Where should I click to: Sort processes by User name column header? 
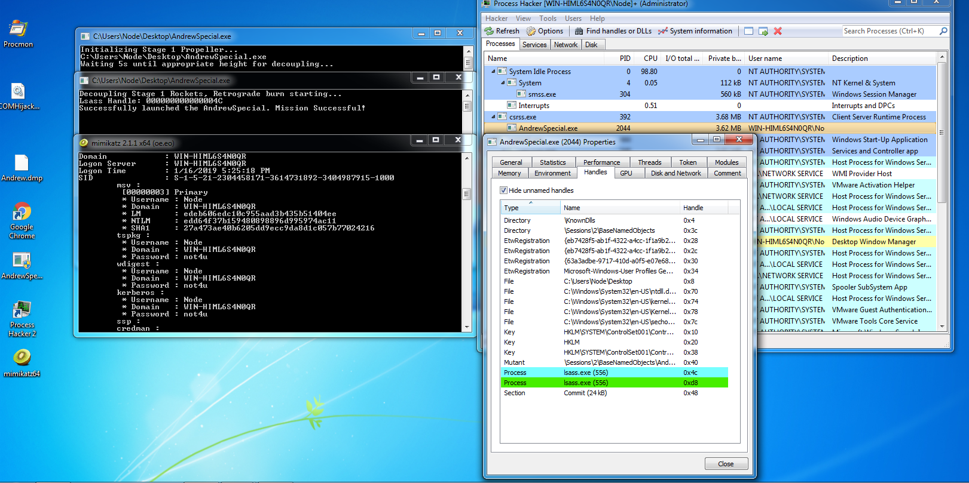tap(787, 59)
